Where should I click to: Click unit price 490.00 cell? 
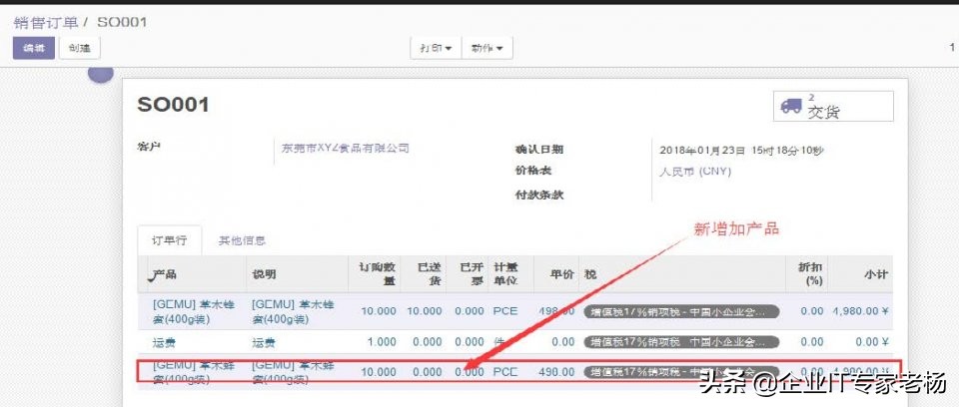557,371
